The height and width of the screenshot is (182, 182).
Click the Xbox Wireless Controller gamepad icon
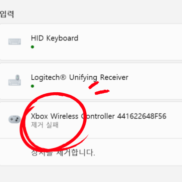coord(14,119)
